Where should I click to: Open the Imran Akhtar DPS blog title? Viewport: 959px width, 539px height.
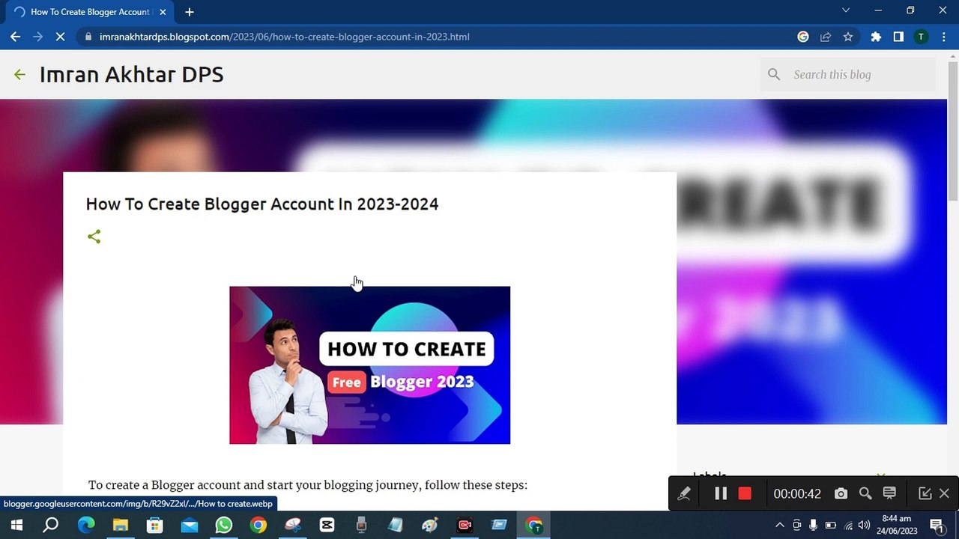click(131, 74)
